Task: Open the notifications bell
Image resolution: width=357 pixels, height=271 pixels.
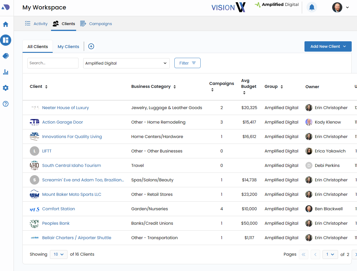Action: [x=312, y=7]
